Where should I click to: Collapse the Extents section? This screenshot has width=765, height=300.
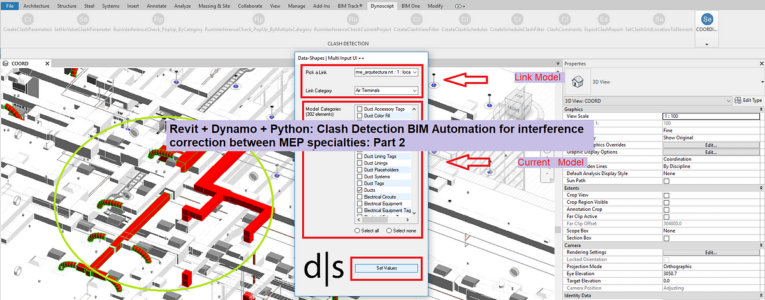[760, 188]
